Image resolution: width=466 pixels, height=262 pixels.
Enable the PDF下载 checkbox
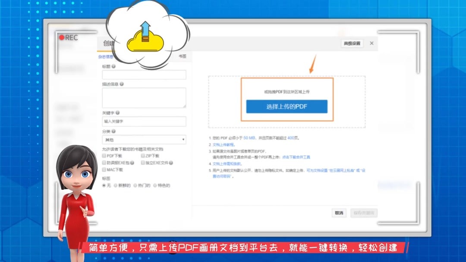[x=103, y=156]
